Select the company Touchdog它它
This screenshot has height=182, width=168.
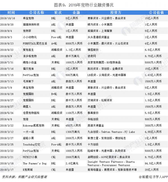(x=31, y=144)
